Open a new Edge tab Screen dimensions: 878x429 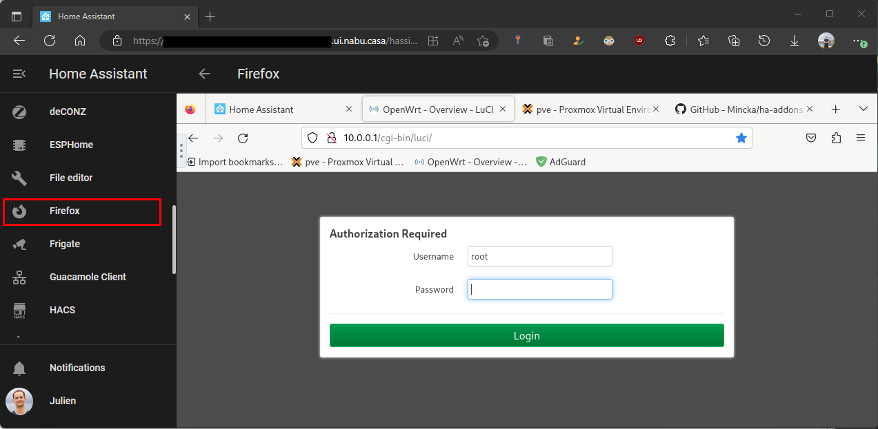click(x=210, y=16)
